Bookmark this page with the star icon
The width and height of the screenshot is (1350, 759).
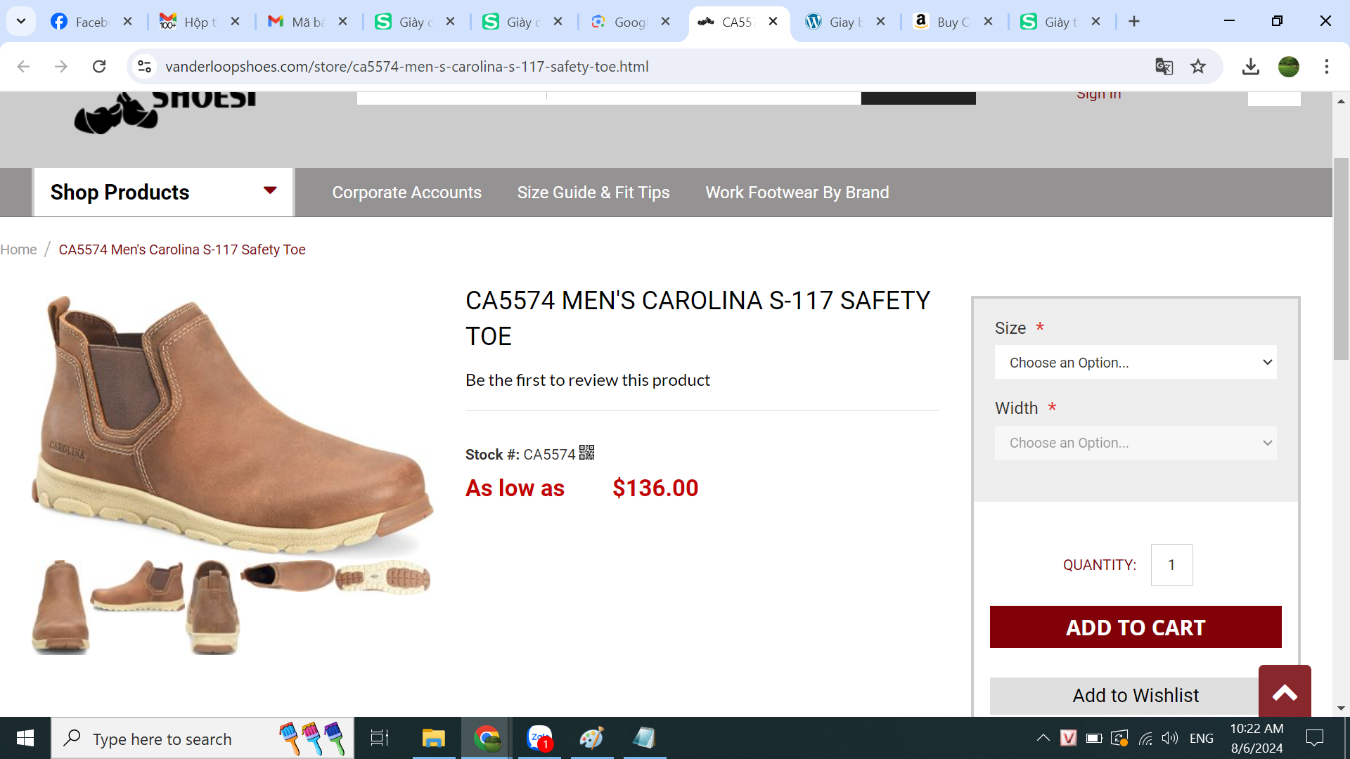(1198, 67)
